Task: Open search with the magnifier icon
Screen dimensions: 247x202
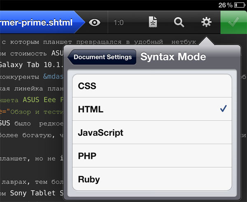Action: tap(179, 22)
